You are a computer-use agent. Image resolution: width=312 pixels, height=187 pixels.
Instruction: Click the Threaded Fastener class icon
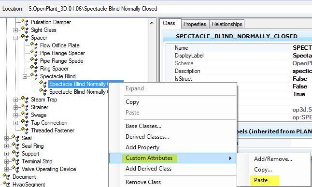pyautogui.click(x=25, y=130)
